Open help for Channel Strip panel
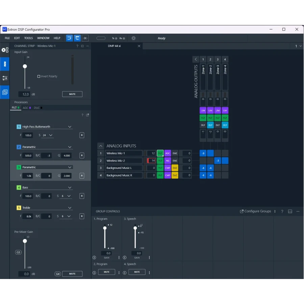Viewport: 304px width, 304px height. tap(77, 46)
